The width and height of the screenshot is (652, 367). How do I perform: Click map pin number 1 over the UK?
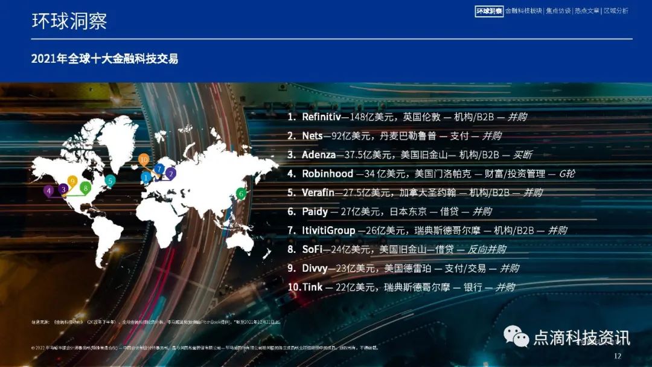145,177
